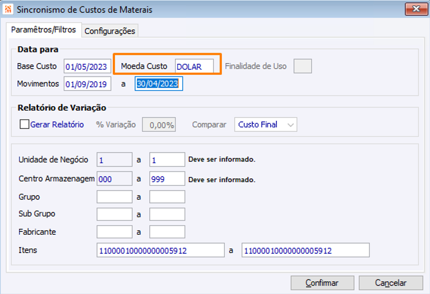
Task: Select the Paramêtros/Filtros tab
Action: coord(44,30)
